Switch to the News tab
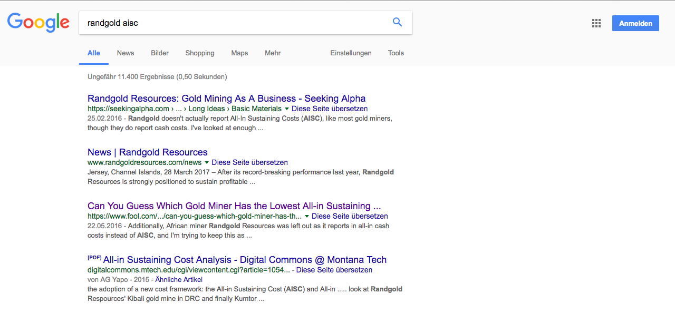 [x=126, y=53]
